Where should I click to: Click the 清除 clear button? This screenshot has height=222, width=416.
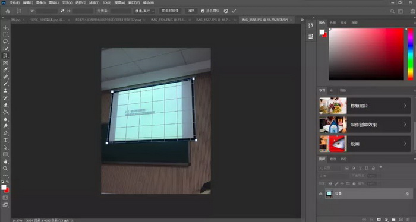(191, 11)
